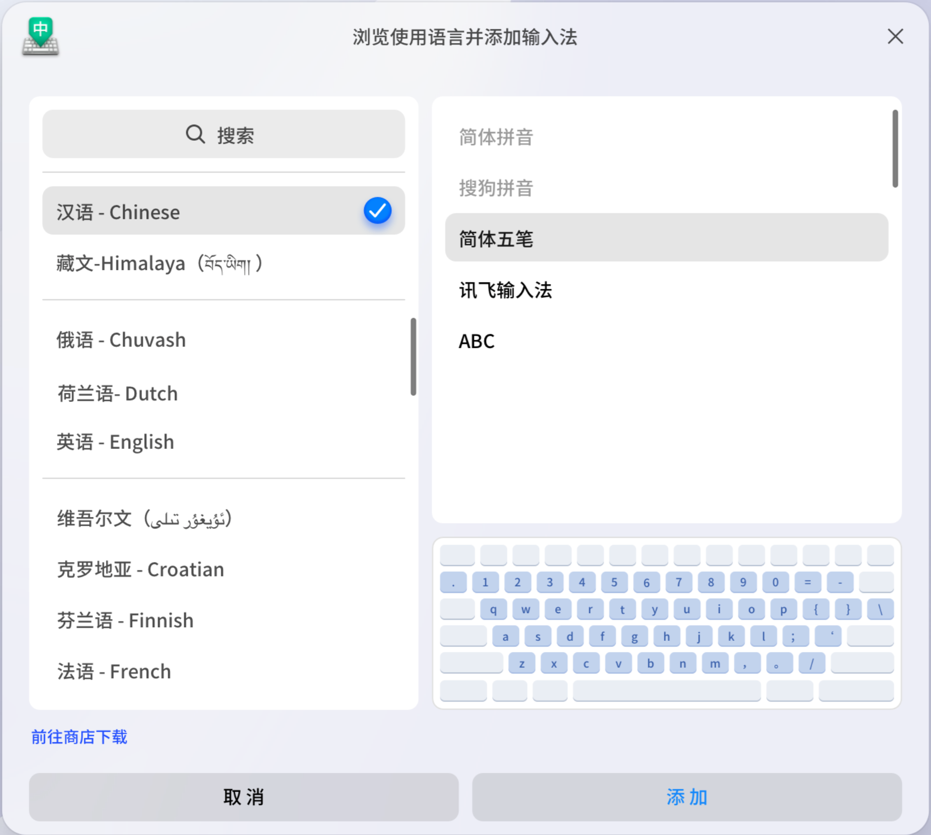Select the 搜狗拼音 input method
931x835 pixels.
(x=496, y=188)
